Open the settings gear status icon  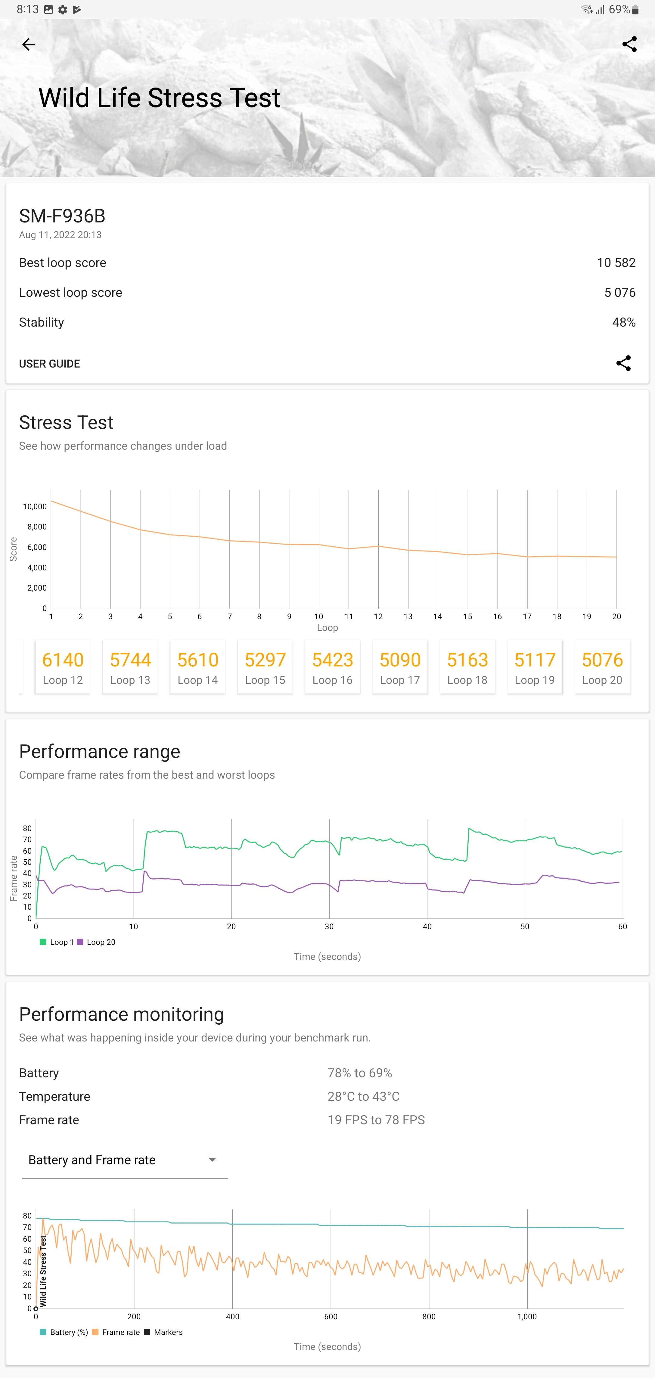pyautogui.click(x=63, y=10)
